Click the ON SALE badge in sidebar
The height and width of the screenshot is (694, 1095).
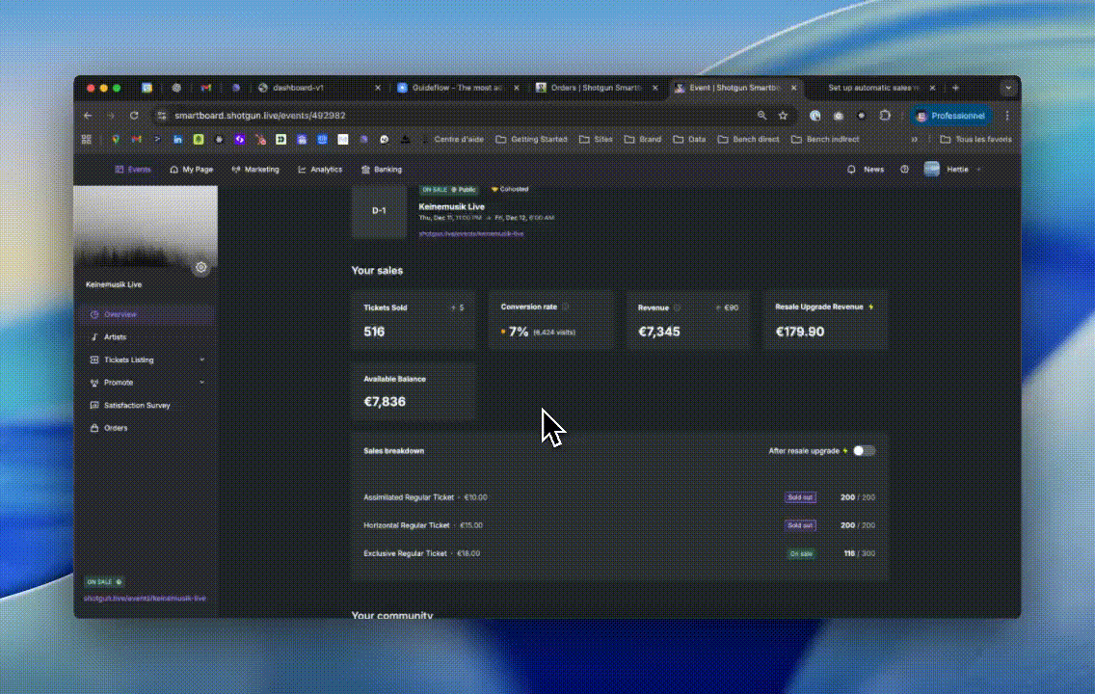coord(104,581)
